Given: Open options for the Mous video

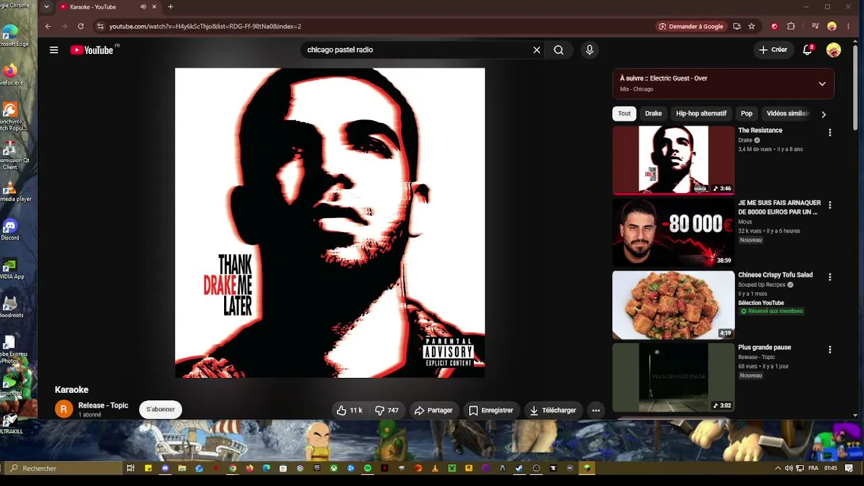Looking at the screenshot, I should click(830, 205).
